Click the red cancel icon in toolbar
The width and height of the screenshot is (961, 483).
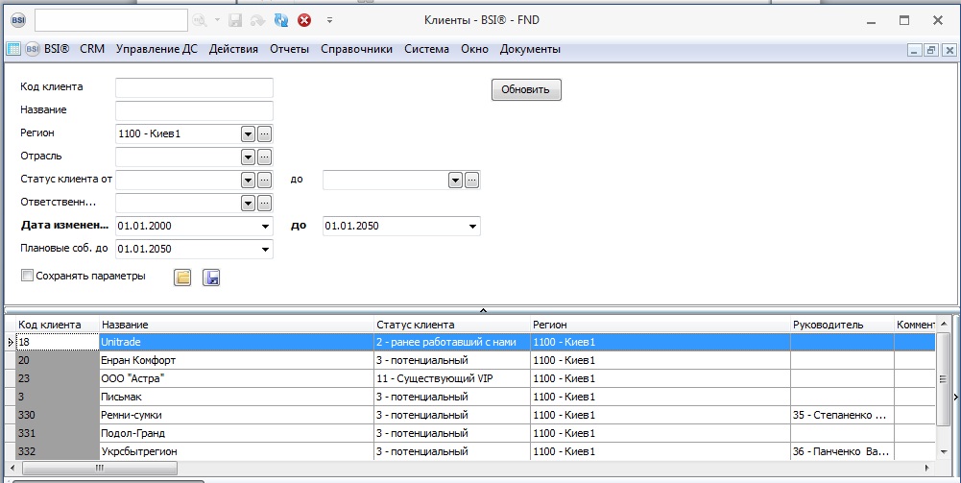pos(304,19)
